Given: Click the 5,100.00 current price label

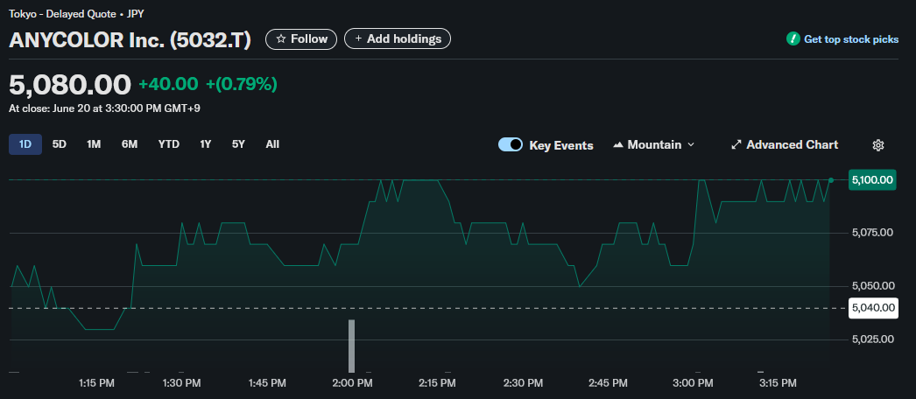Looking at the screenshot, I should pyautogui.click(x=873, y=180).
